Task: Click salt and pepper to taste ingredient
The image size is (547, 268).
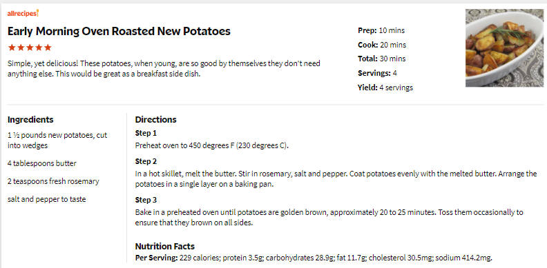Action: pyautogui.click(x=47, y=199)
